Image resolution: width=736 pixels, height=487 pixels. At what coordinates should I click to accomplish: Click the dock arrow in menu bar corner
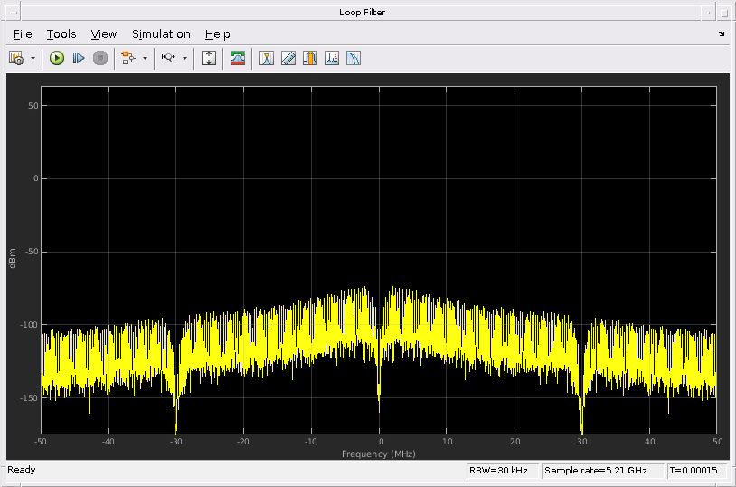[x=721, y=34]
